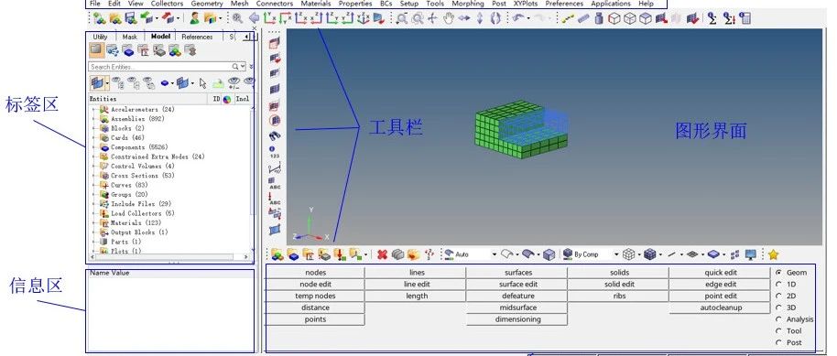Click the arrow selector icon in Model browser

(203, 83)
